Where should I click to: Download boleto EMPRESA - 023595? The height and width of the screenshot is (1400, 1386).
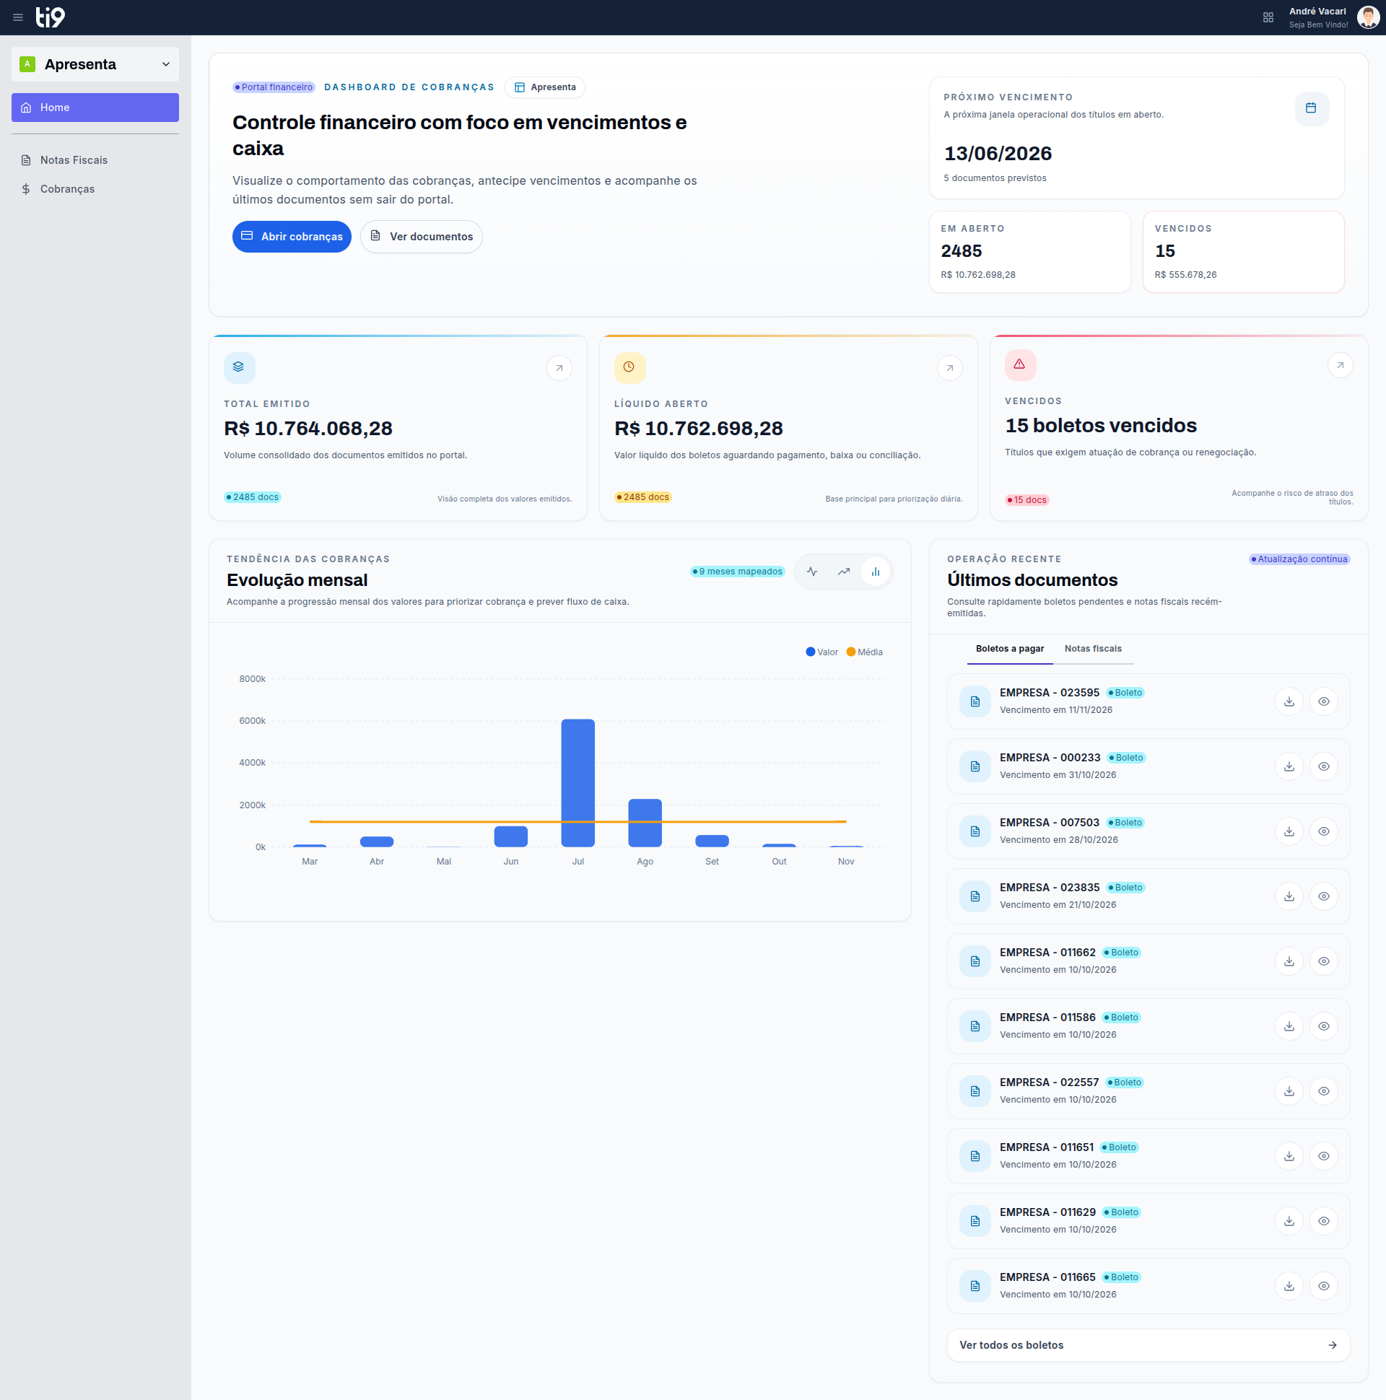click(1289, 701)
